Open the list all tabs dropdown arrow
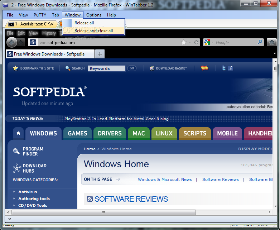The width and height of the screenshot is (280, 230). click(275, 53)
